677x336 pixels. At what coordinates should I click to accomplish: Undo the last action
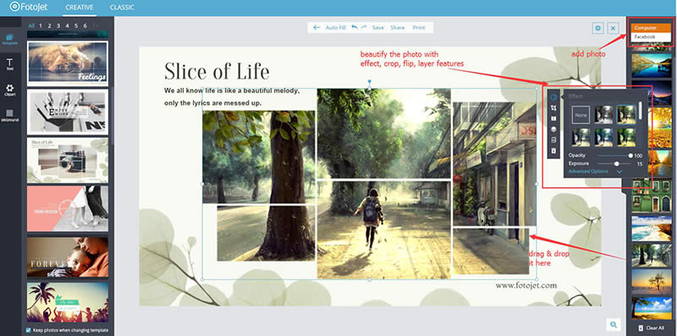[355, 27]
